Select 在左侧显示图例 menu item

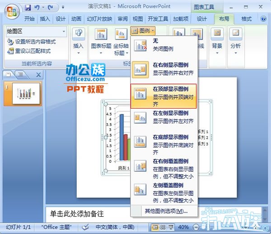click(x=164, y=117)
